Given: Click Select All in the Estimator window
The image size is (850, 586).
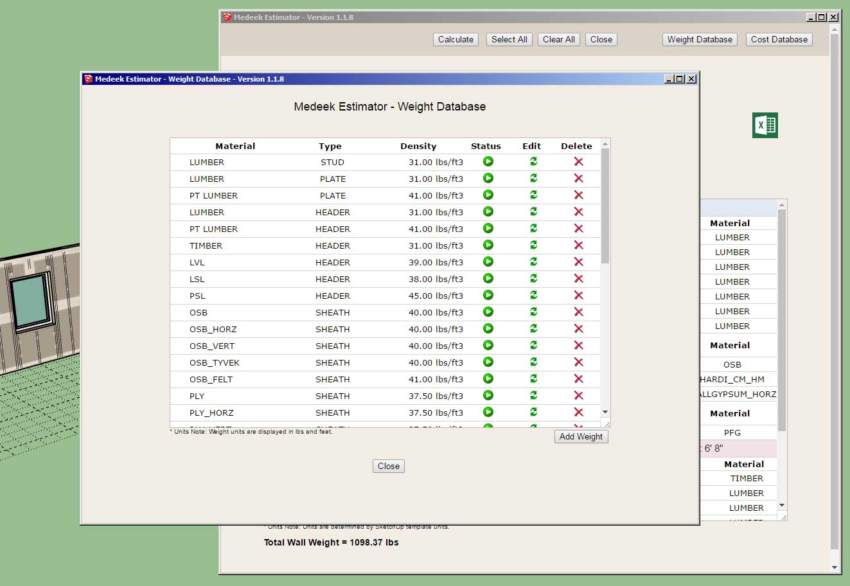Looking at the screenshot, I should click(x=509, y=40).
